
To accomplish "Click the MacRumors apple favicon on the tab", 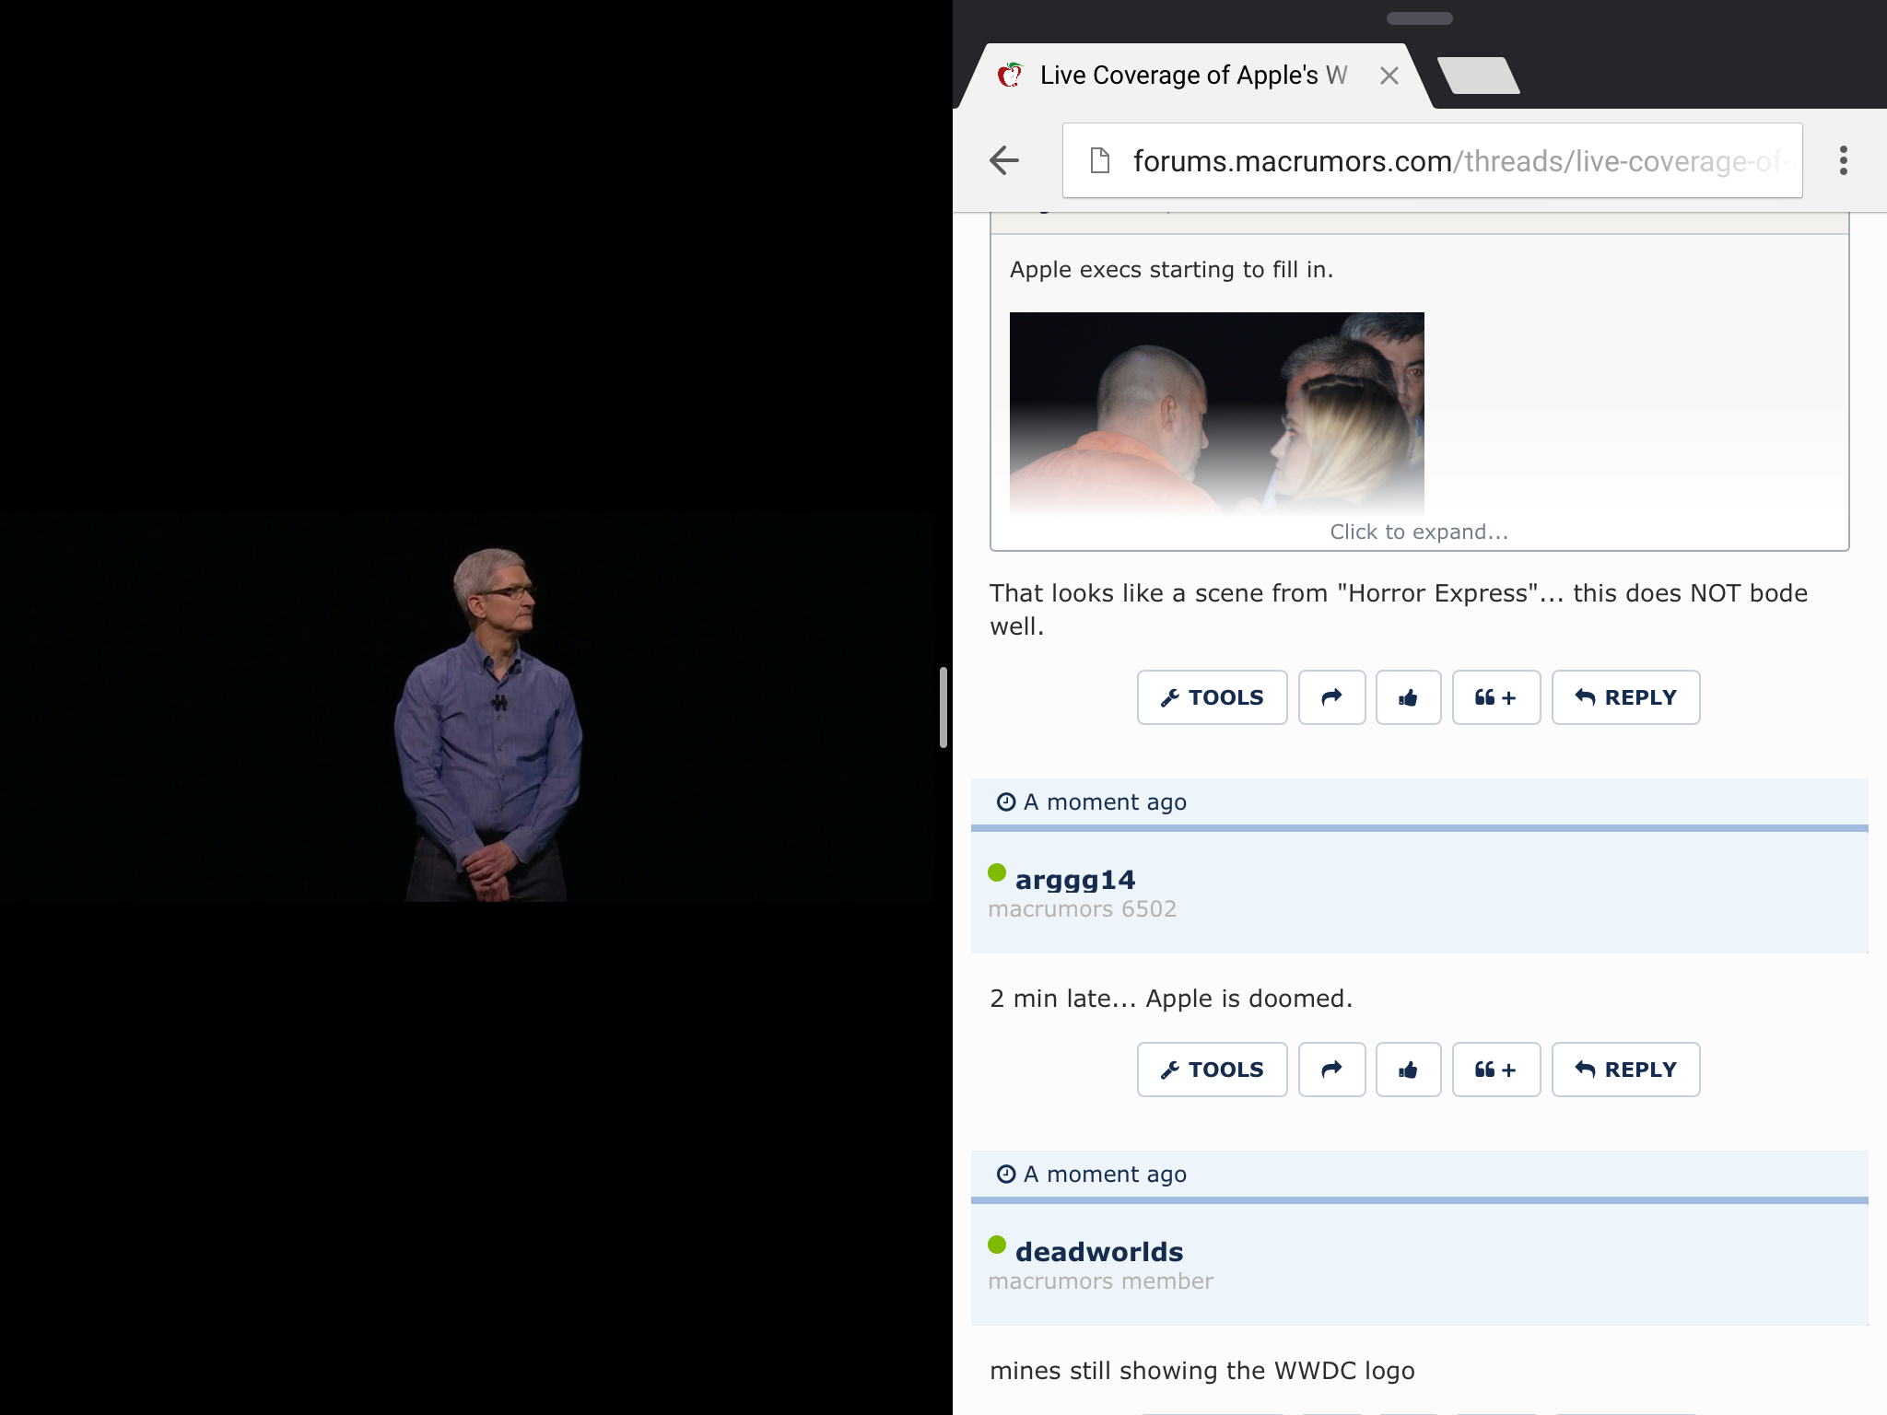I will pyautogui.click(x=1011, y=75).
